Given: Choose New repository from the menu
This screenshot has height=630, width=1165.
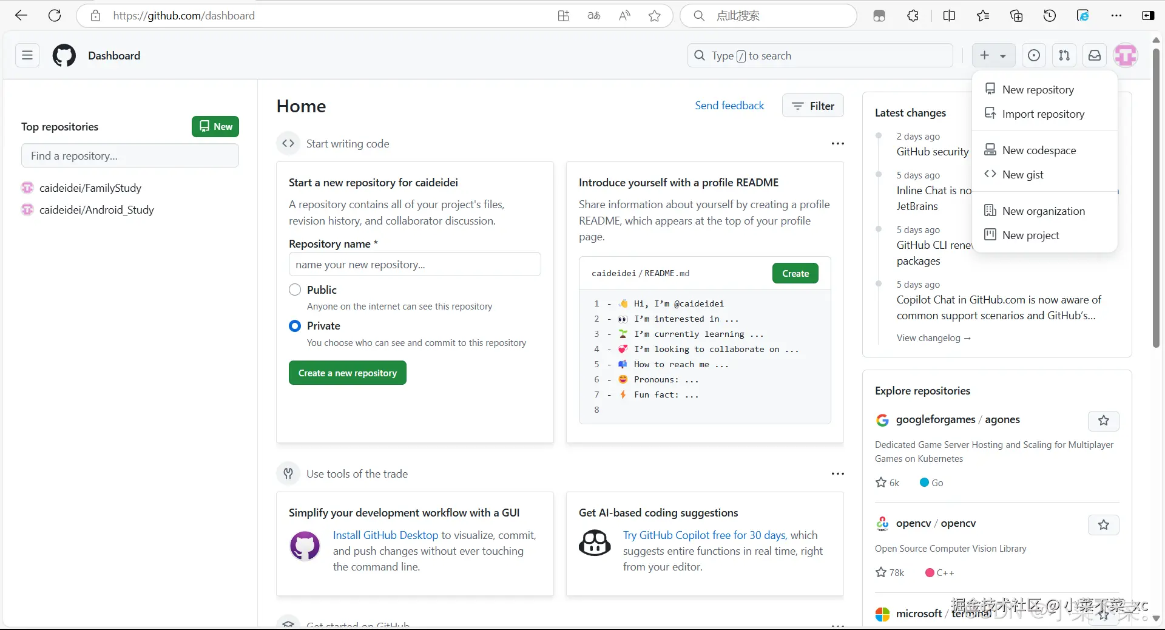Looking at the screenshot, I should [1038, 90].
